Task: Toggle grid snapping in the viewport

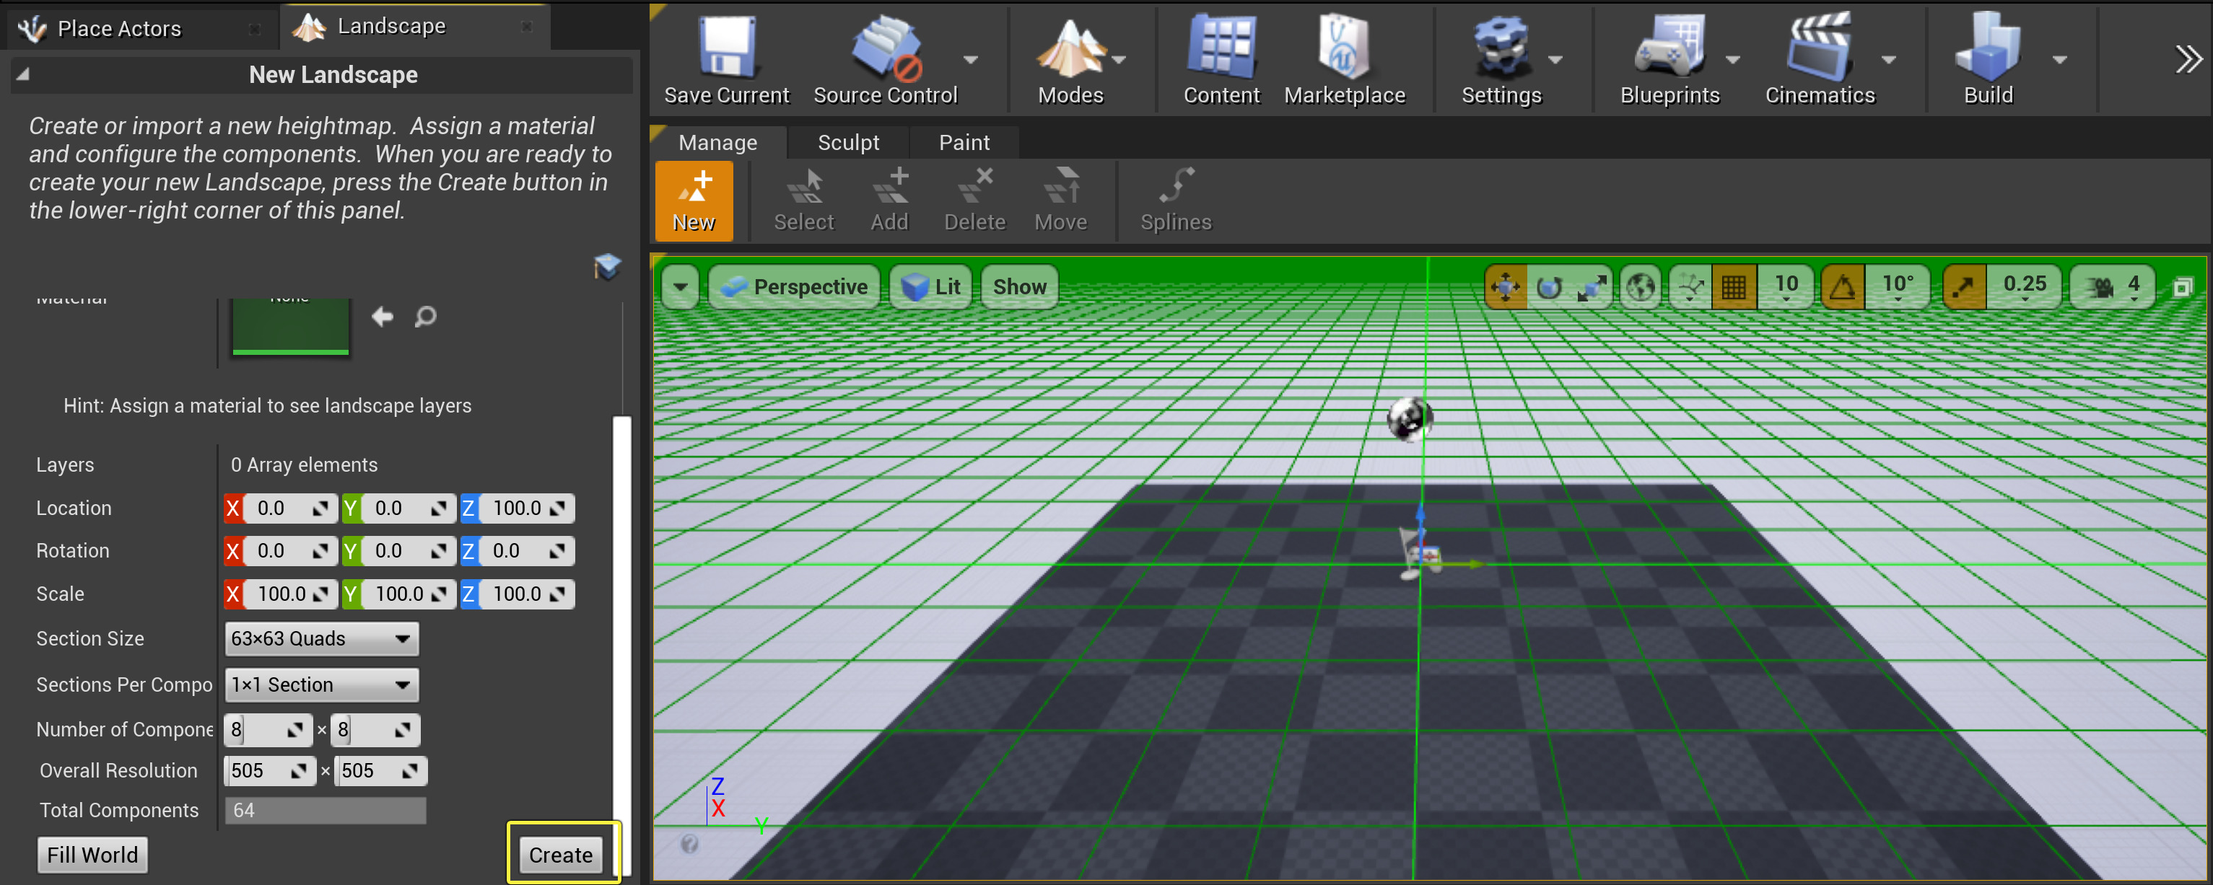Action: pos(1734,286)
